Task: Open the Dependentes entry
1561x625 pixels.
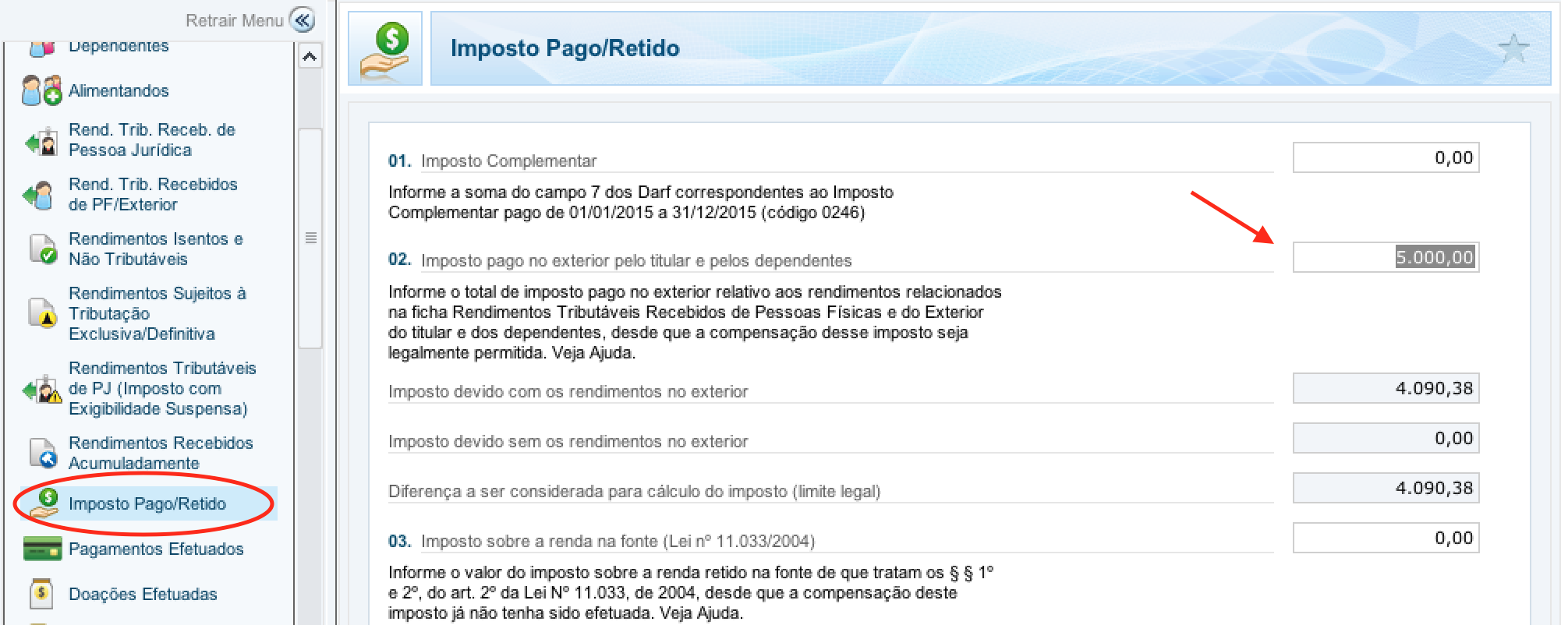Action: (x=119, y=47)
